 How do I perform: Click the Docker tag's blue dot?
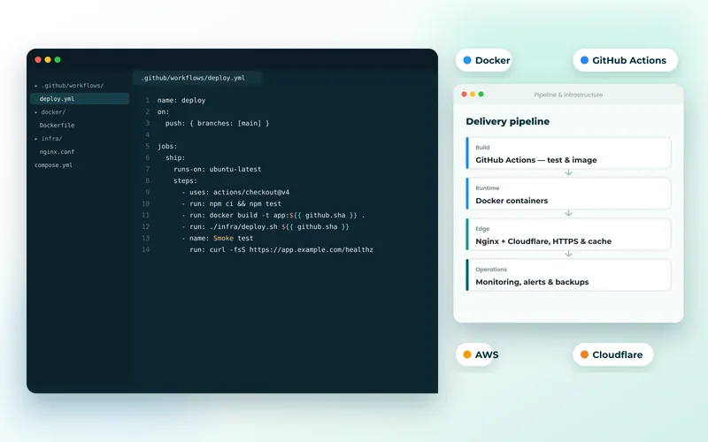467,60
